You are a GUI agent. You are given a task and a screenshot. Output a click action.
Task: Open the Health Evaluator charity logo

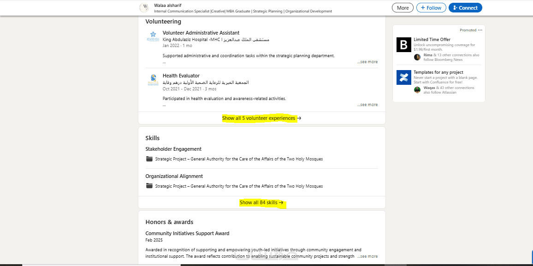(x=153, y=79)
